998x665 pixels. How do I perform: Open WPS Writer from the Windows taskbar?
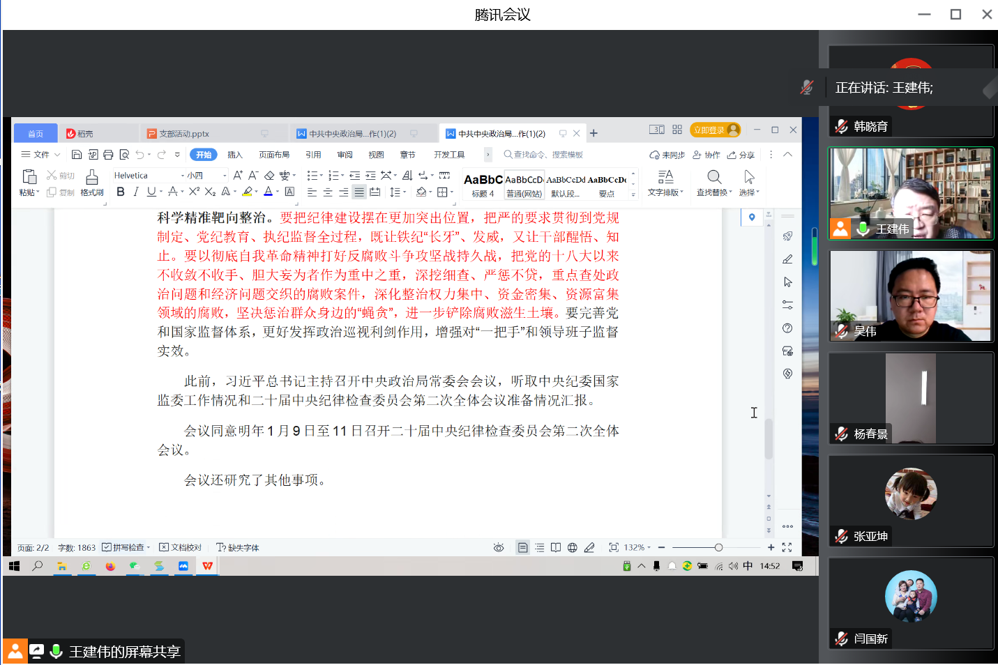pyautogui.click(x=207, y=566)
